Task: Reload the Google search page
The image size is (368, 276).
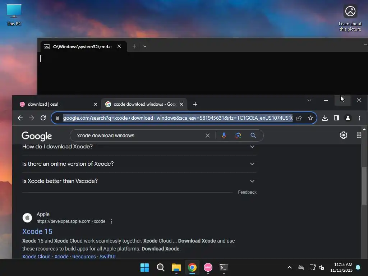Action: pos(43,118)
